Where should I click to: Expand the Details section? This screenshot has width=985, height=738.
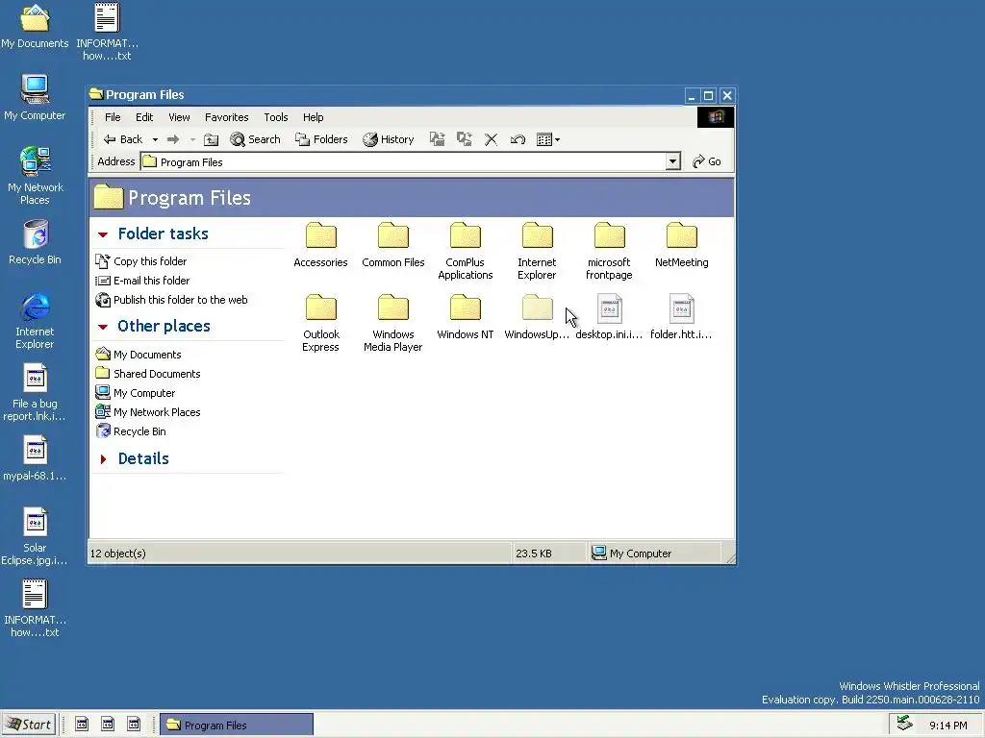point(103,459)
